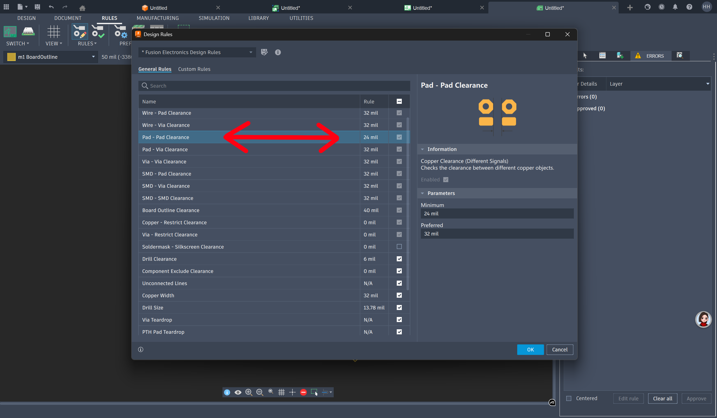Click the VIEW grid icon in ribbon

[54, 32]
